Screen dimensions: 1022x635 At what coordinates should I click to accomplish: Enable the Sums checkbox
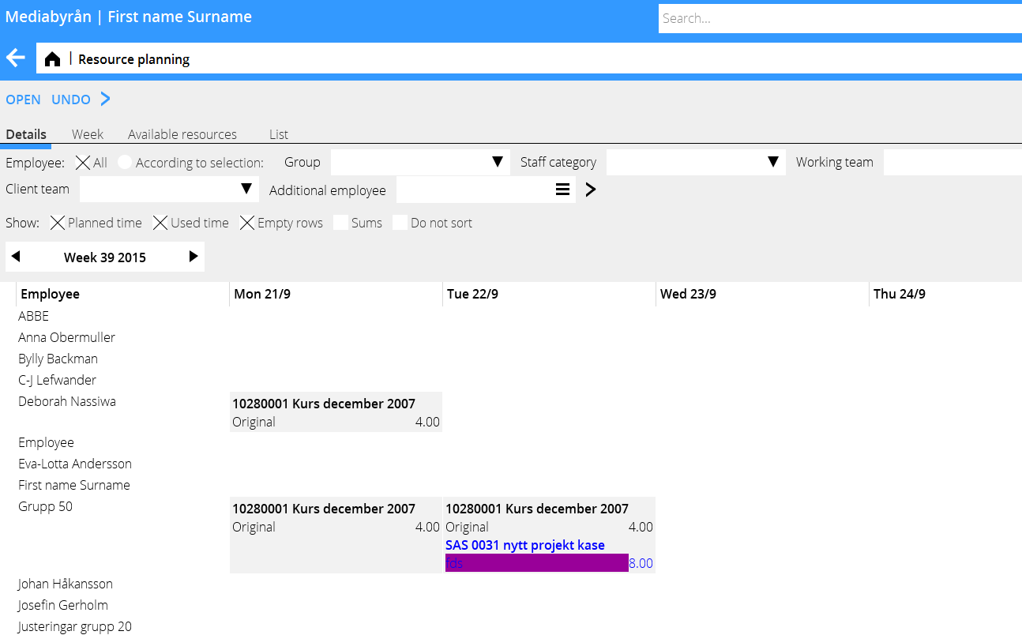click(x=340, y=223)
